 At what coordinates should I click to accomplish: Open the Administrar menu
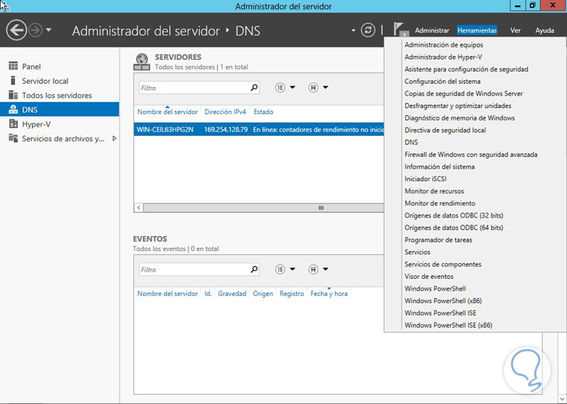pos(432,30)
